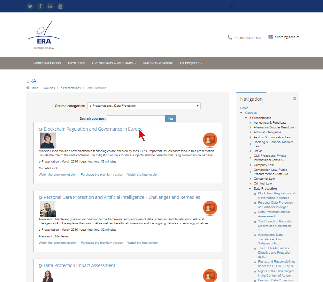
Task: Collapse the Courses node in Navigation
Action: (242, 112)
